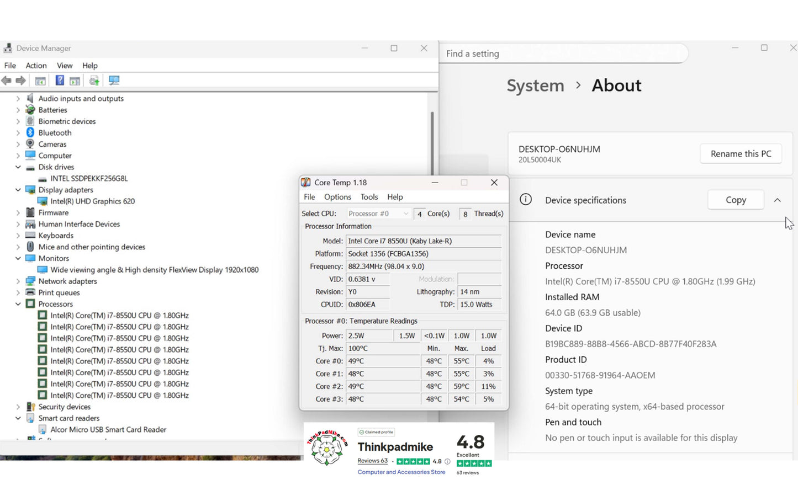Click the blue question-mark Help toolbar icon
The height and width of the screenshot is (501, 798).
[60, 81]
